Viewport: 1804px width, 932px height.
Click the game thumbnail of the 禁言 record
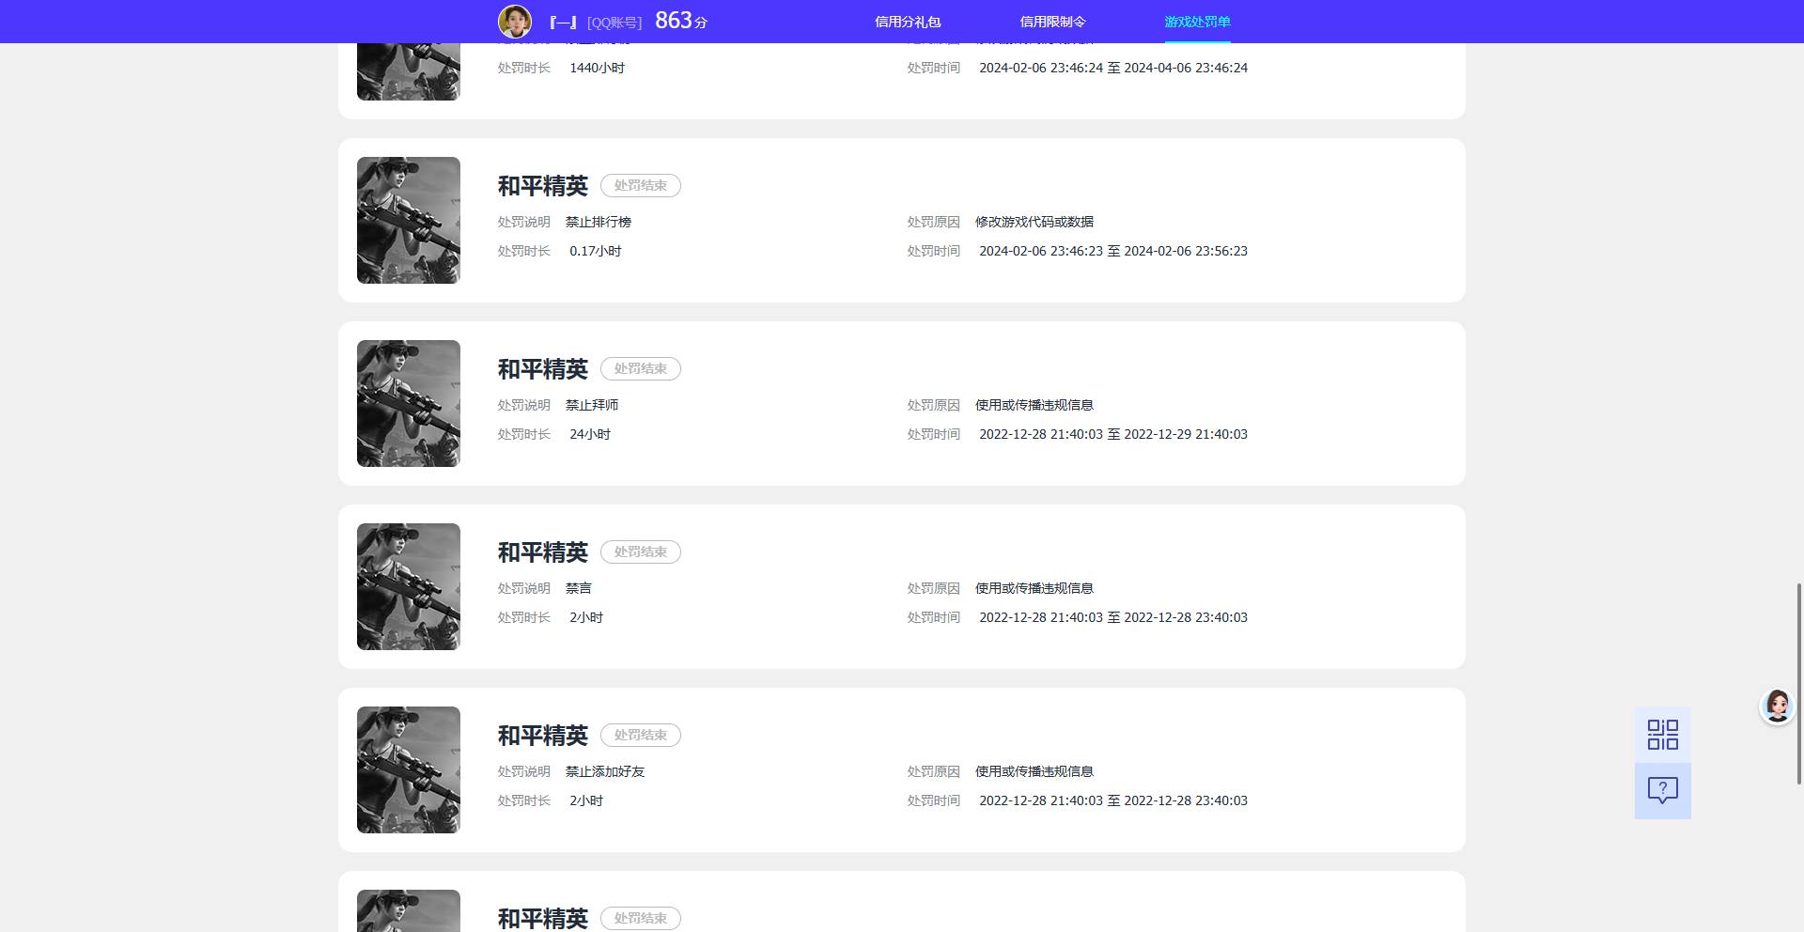pyautogui.click(x=409, y=586)
